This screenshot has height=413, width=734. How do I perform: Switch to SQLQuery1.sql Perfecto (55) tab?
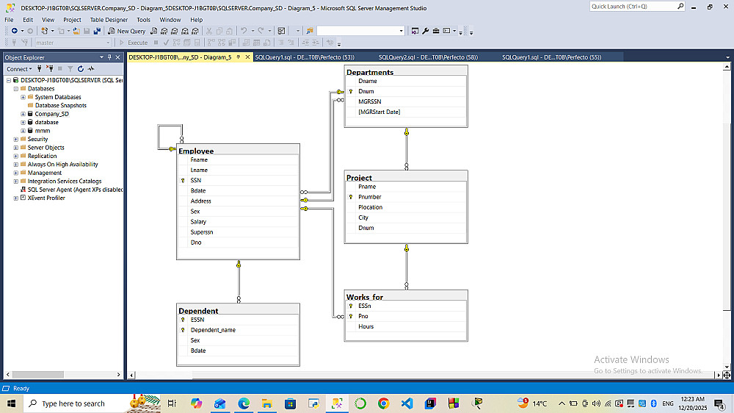coord(551,57)
